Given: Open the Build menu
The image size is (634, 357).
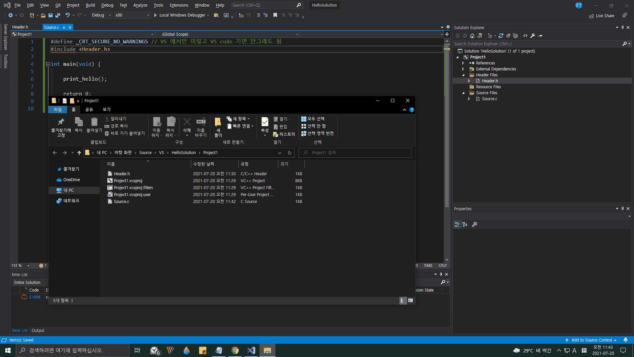Looking at the screenshot, I should [x=90, y=5].
